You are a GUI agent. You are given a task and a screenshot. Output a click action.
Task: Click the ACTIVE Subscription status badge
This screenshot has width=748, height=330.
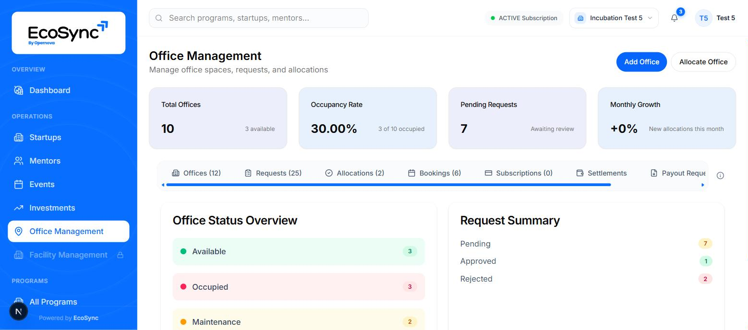point(524,18)
